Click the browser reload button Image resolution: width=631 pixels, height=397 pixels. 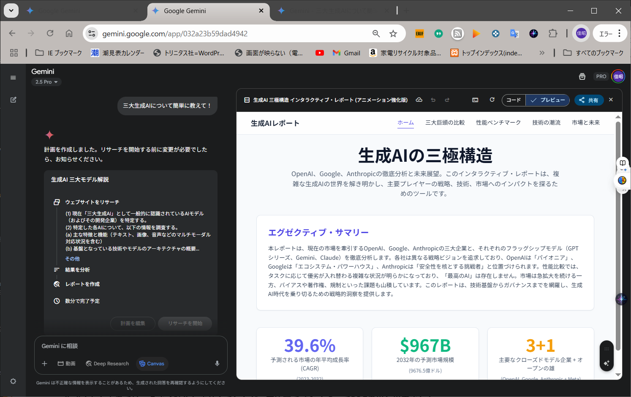(50, 33)
